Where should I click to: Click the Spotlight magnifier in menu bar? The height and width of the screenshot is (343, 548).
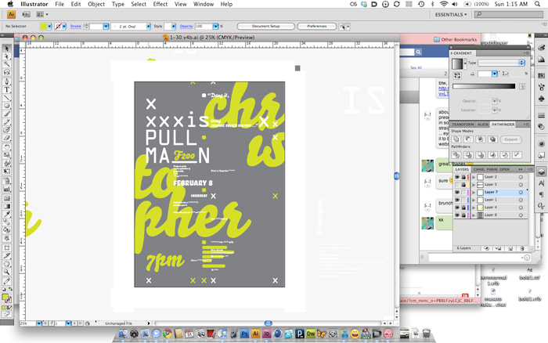pyautogui.click(x=537, y=4)
